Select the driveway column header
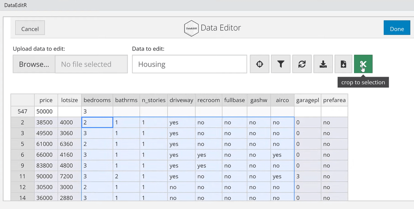Screen dimensions: 414x209 point(181,100)
